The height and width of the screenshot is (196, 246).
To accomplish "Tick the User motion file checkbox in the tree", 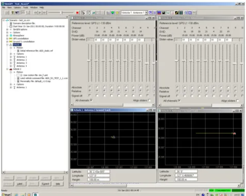I will click(18, 75).
